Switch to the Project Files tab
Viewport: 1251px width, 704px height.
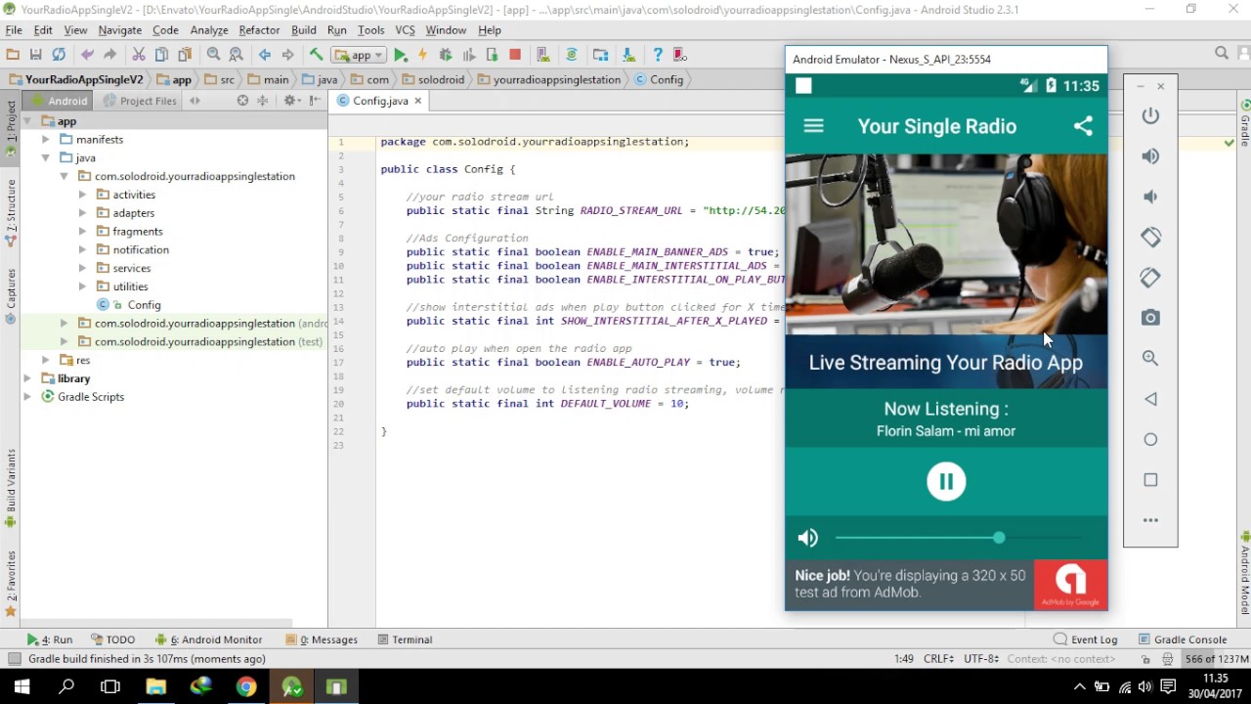pos(140,101)
